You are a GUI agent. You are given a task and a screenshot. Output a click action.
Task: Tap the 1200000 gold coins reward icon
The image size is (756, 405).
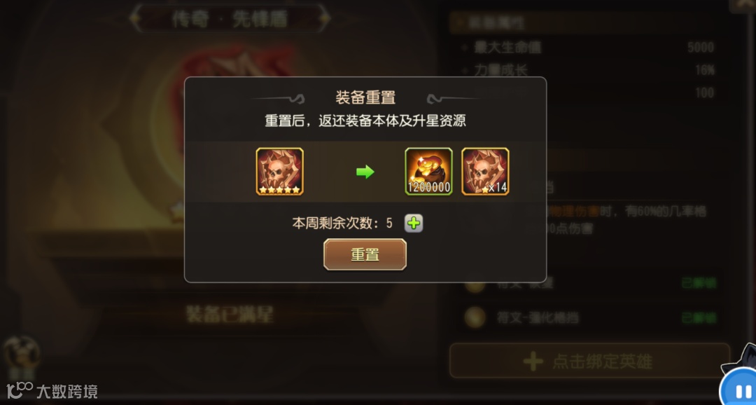(428, 172)
